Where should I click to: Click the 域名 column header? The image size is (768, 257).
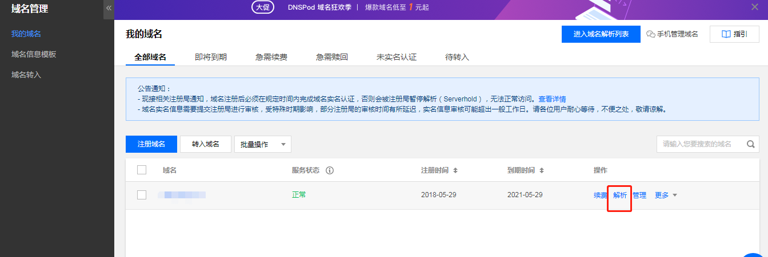tap(170, 170)
